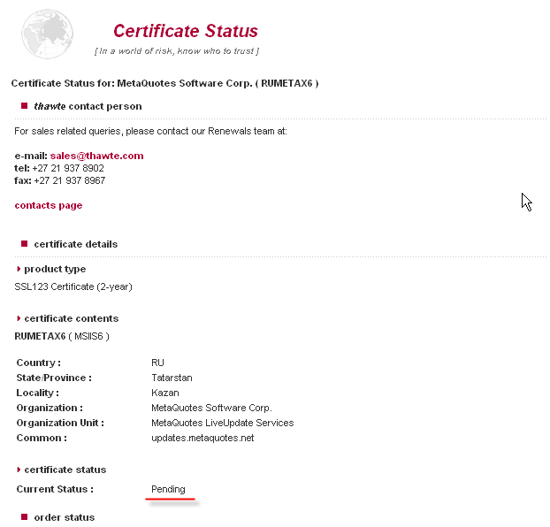
Task: Click the RUMETAX6 ( MSIIS6 ) text
Action: pyautogui.click(x=62, y=337)
